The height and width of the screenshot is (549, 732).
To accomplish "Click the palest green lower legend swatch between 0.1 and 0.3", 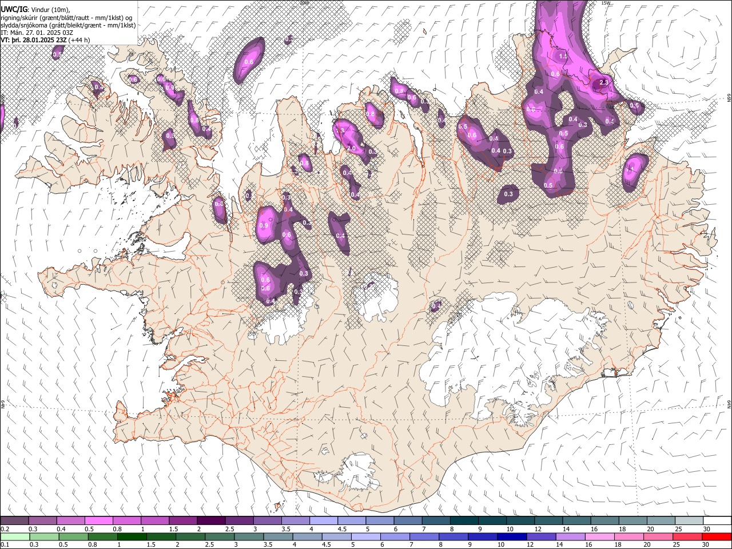I will (x=15, y=536).
